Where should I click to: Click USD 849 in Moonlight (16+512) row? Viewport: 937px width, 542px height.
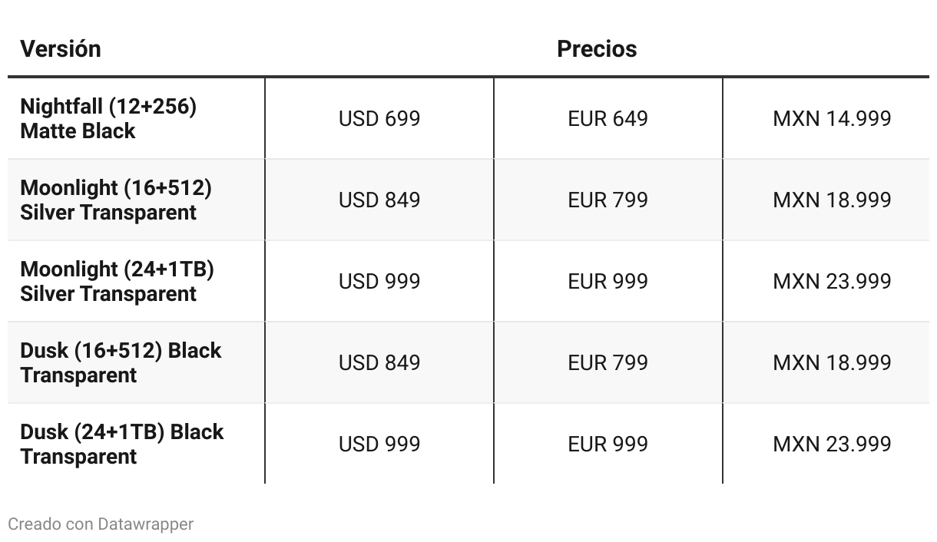point(379,200)
